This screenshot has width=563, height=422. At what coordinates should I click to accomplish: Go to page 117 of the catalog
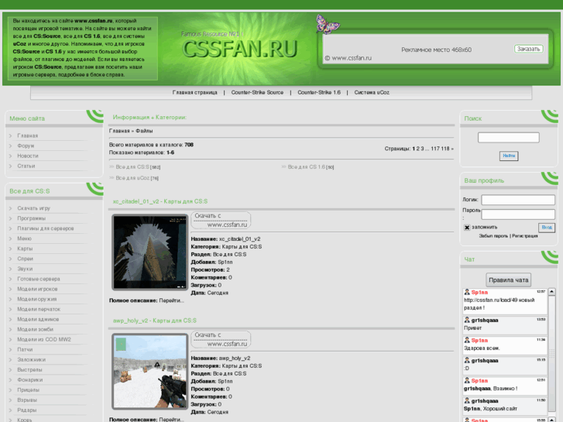[x=435, y=149]
